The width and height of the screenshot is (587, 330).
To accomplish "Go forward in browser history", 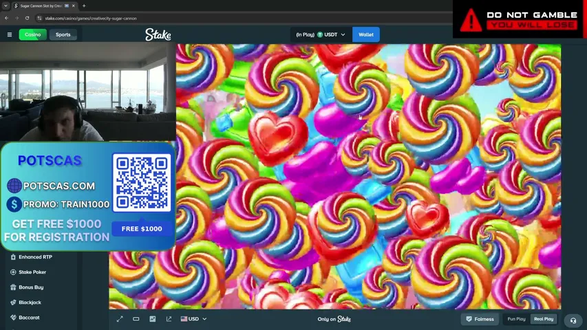I will (17, 18).
